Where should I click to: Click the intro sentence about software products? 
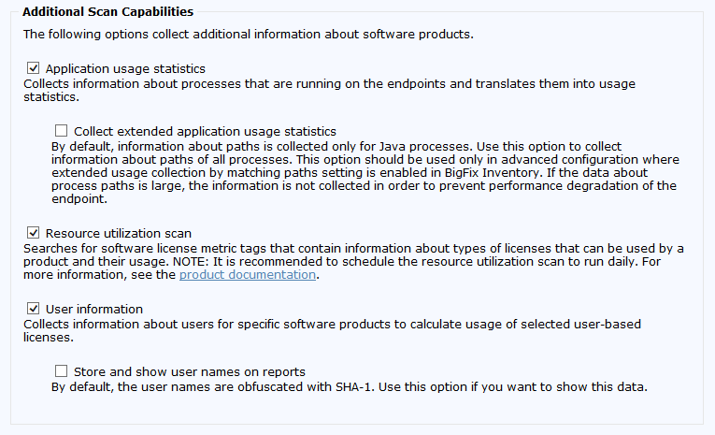point(248,35)
